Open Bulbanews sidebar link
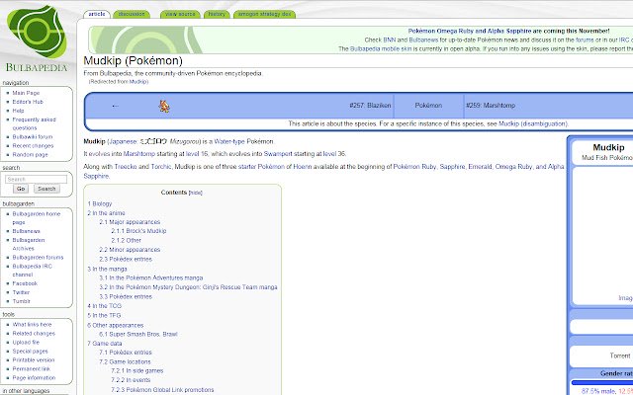 pyautogui.click(x=27, y=231)
